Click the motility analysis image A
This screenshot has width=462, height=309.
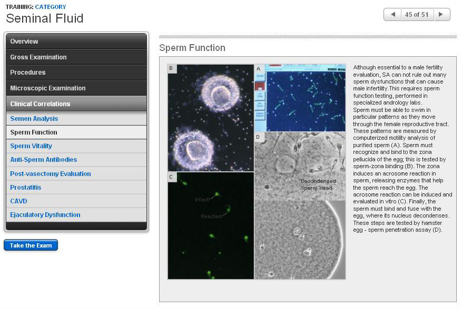tap(300, 98)
